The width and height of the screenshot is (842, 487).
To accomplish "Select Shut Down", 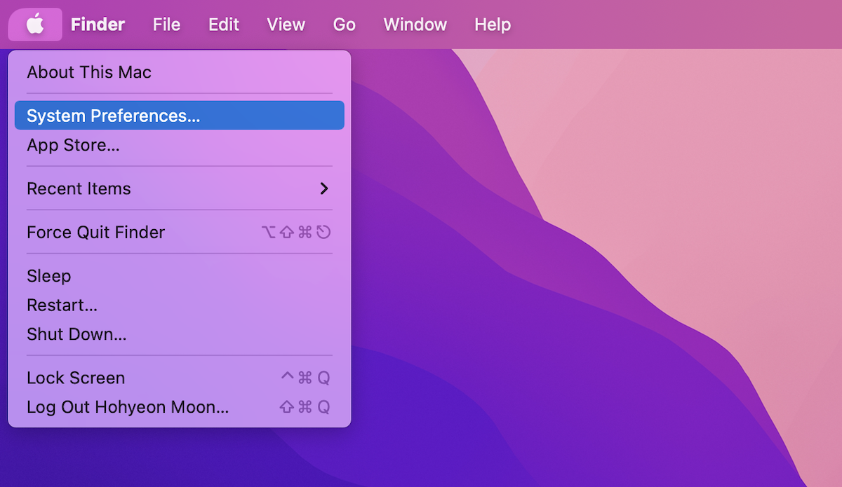I will click(76, 334).
